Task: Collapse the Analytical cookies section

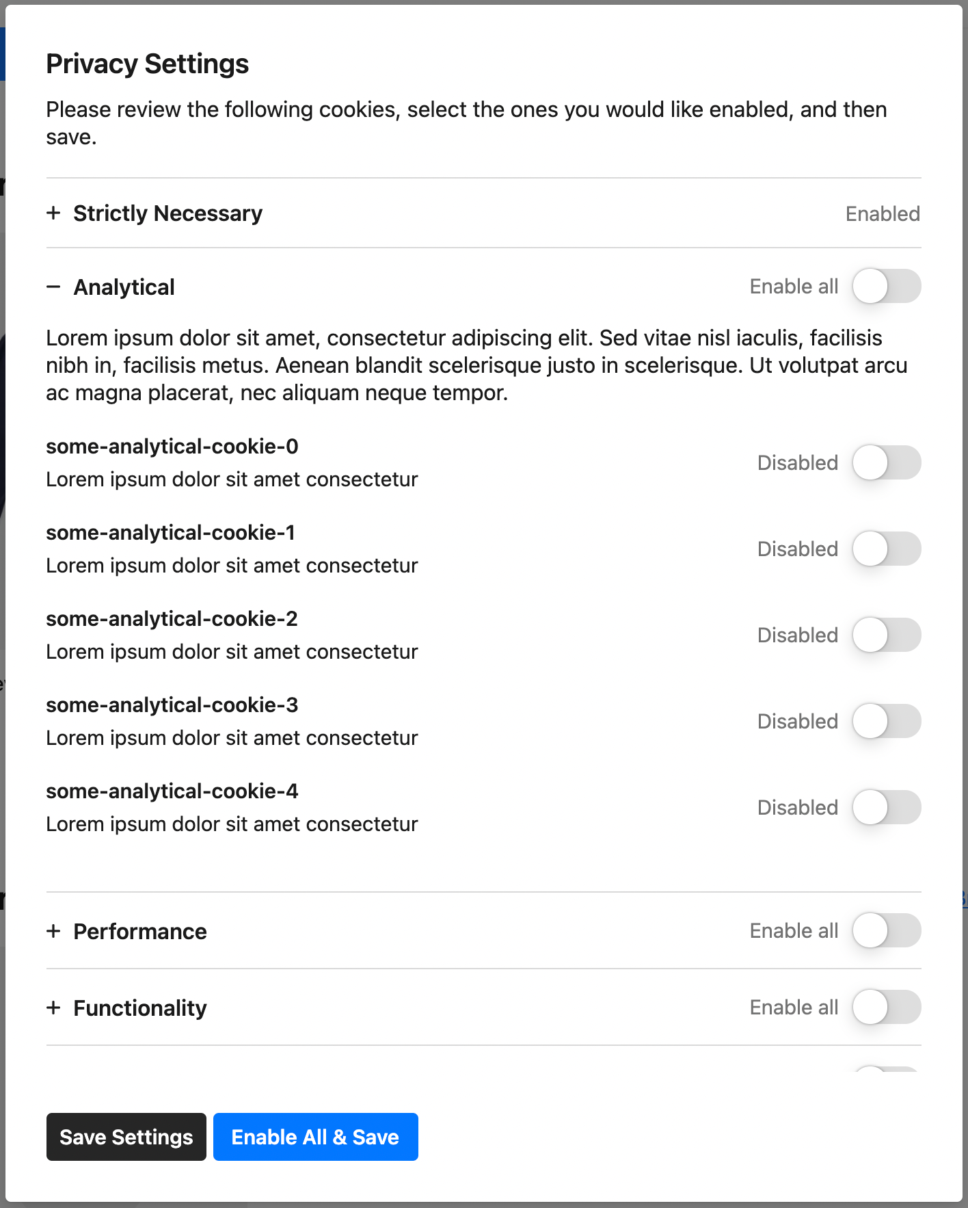Action: tap(54, 287)
